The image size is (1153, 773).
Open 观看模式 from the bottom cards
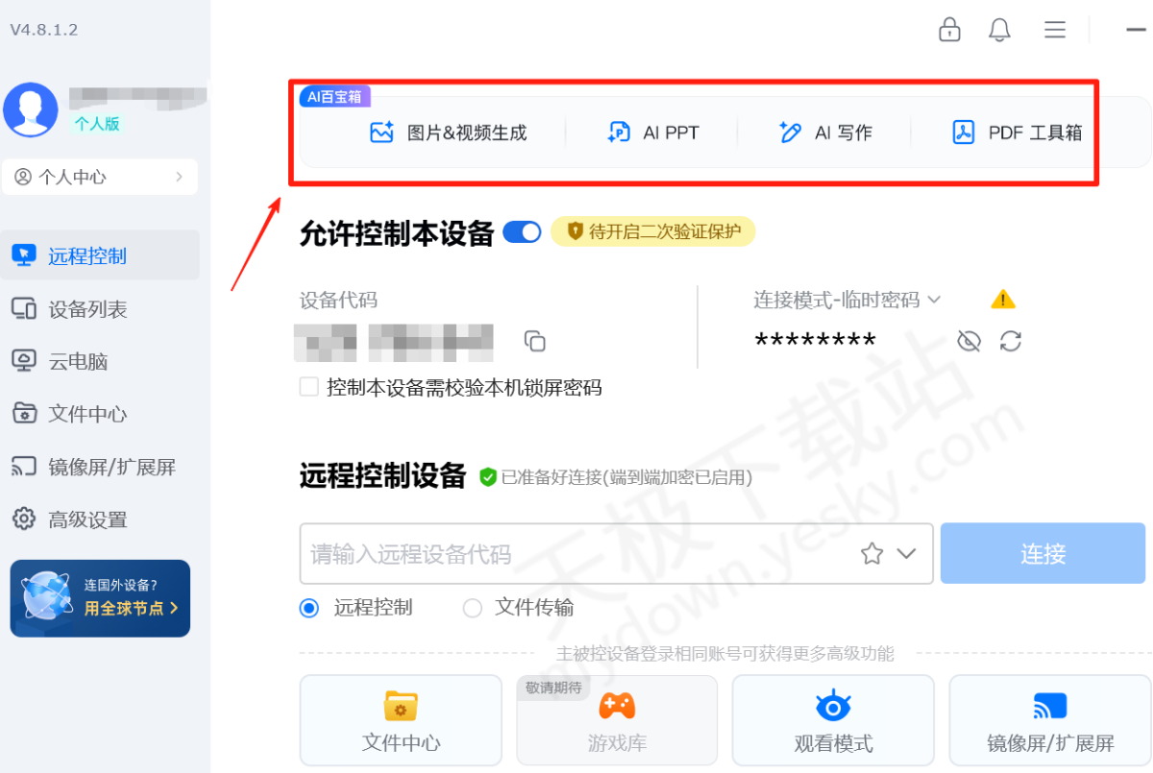[832, 720]
